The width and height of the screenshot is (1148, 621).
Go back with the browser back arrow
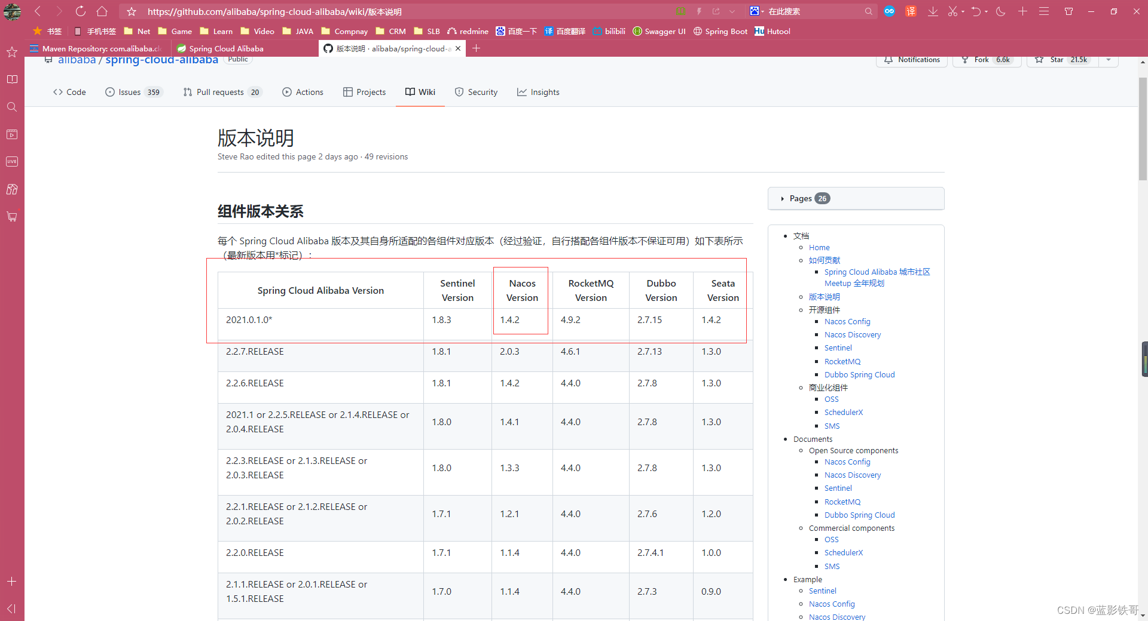(x=38, y=11)
